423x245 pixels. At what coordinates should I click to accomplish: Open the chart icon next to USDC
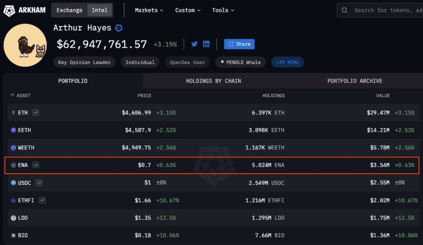point(39,183)
